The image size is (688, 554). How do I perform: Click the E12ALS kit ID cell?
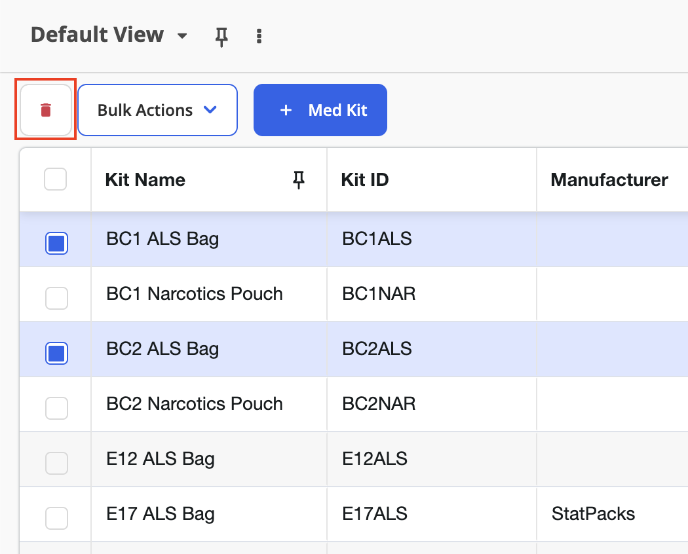click(432, 459)
